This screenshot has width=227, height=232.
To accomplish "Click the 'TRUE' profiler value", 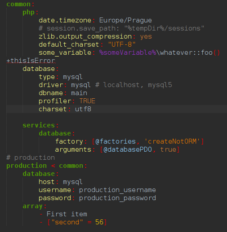I will click(87, 101).
